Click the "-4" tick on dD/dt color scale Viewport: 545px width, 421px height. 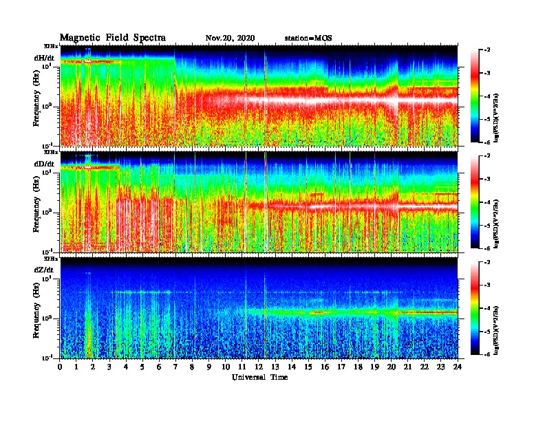coord(487,202)
